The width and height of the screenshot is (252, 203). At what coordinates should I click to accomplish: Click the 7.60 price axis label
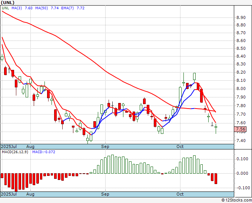pyautogui.click(x=241, y=123)
